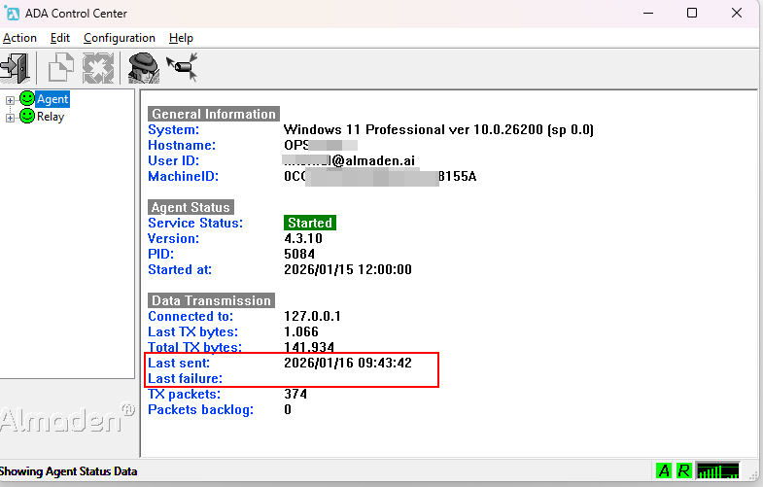Click the relay connection arrows toolbar icon

pyautogui.click(x=182, y=68)
